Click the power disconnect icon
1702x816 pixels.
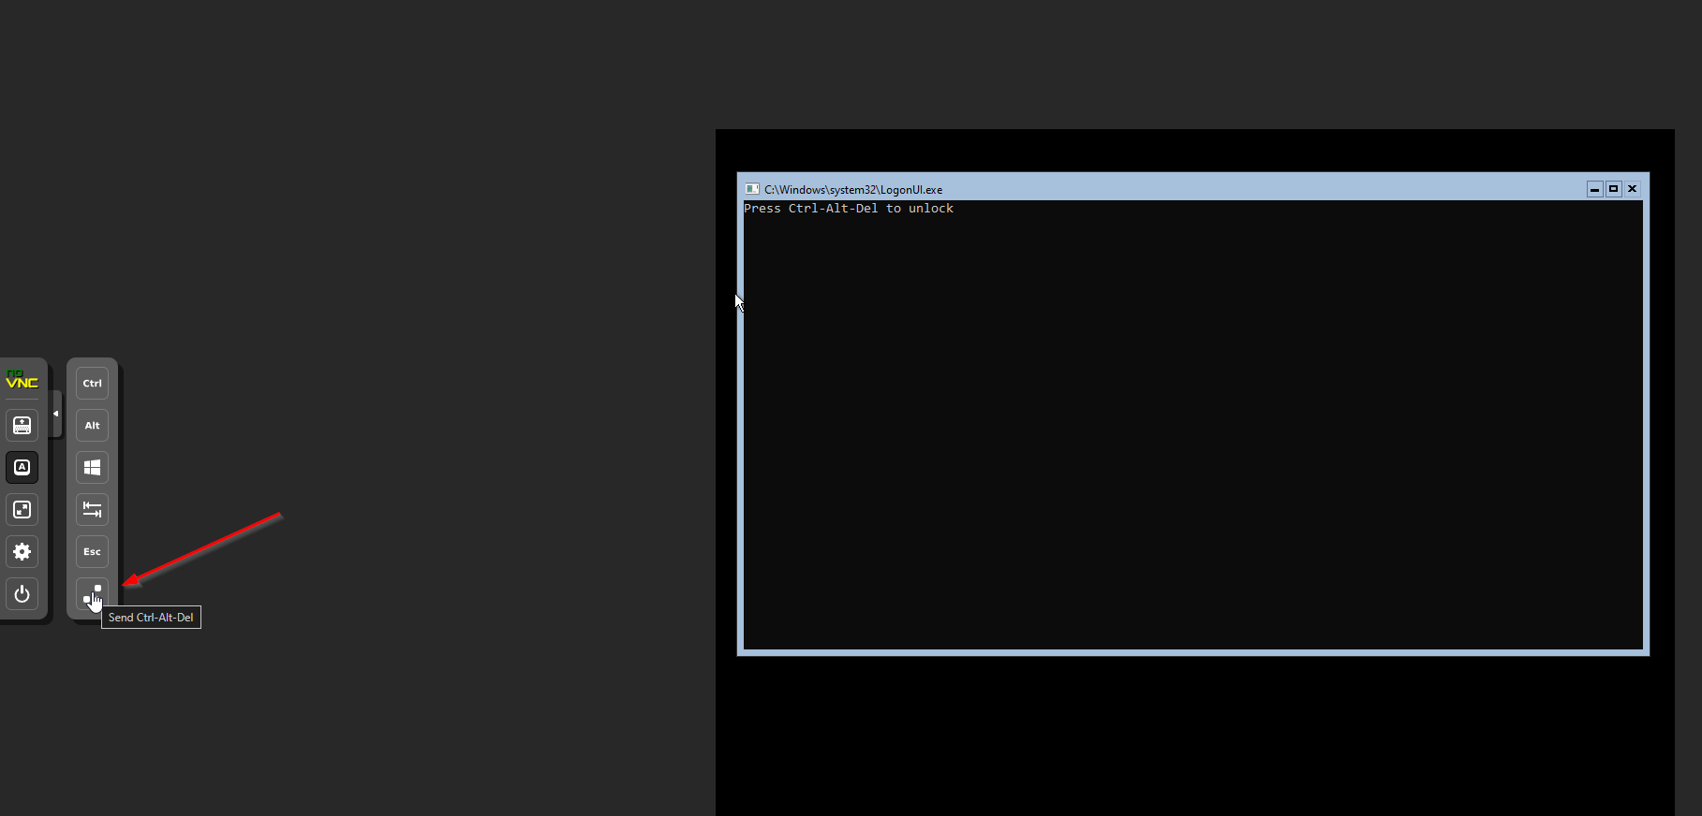22,594
